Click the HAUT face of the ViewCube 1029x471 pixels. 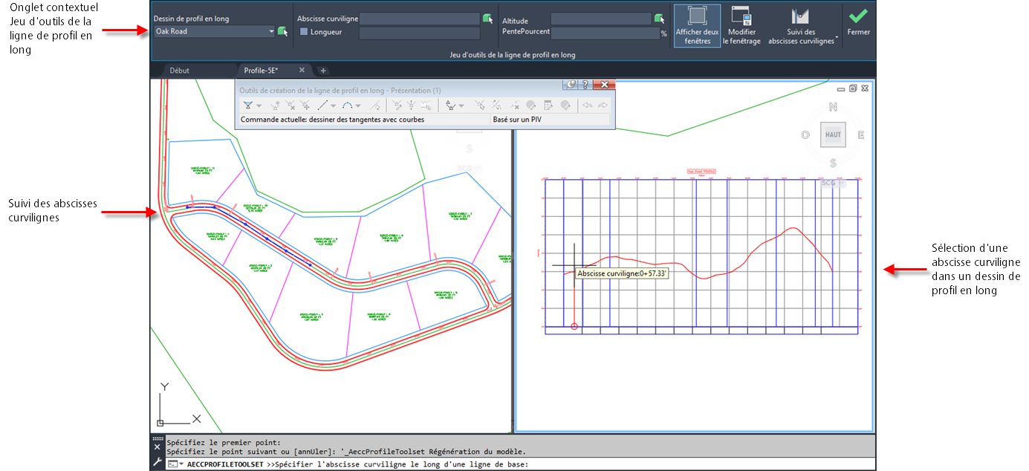[833, 134]
